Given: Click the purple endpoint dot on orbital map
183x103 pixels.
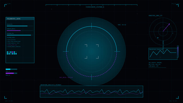Looking at the screenshot, I should [169, 24].
